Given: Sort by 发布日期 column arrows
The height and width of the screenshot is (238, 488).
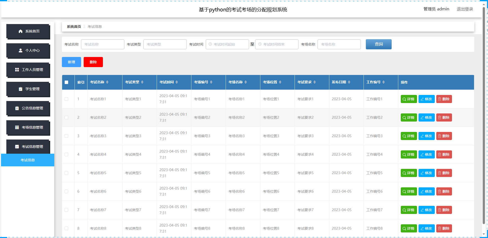Looking at the screenshot, I should pyautogui.click(x=349, y=82).
